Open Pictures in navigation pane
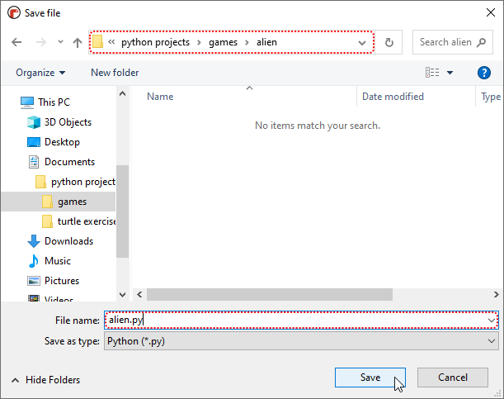 tap(62, 281)
